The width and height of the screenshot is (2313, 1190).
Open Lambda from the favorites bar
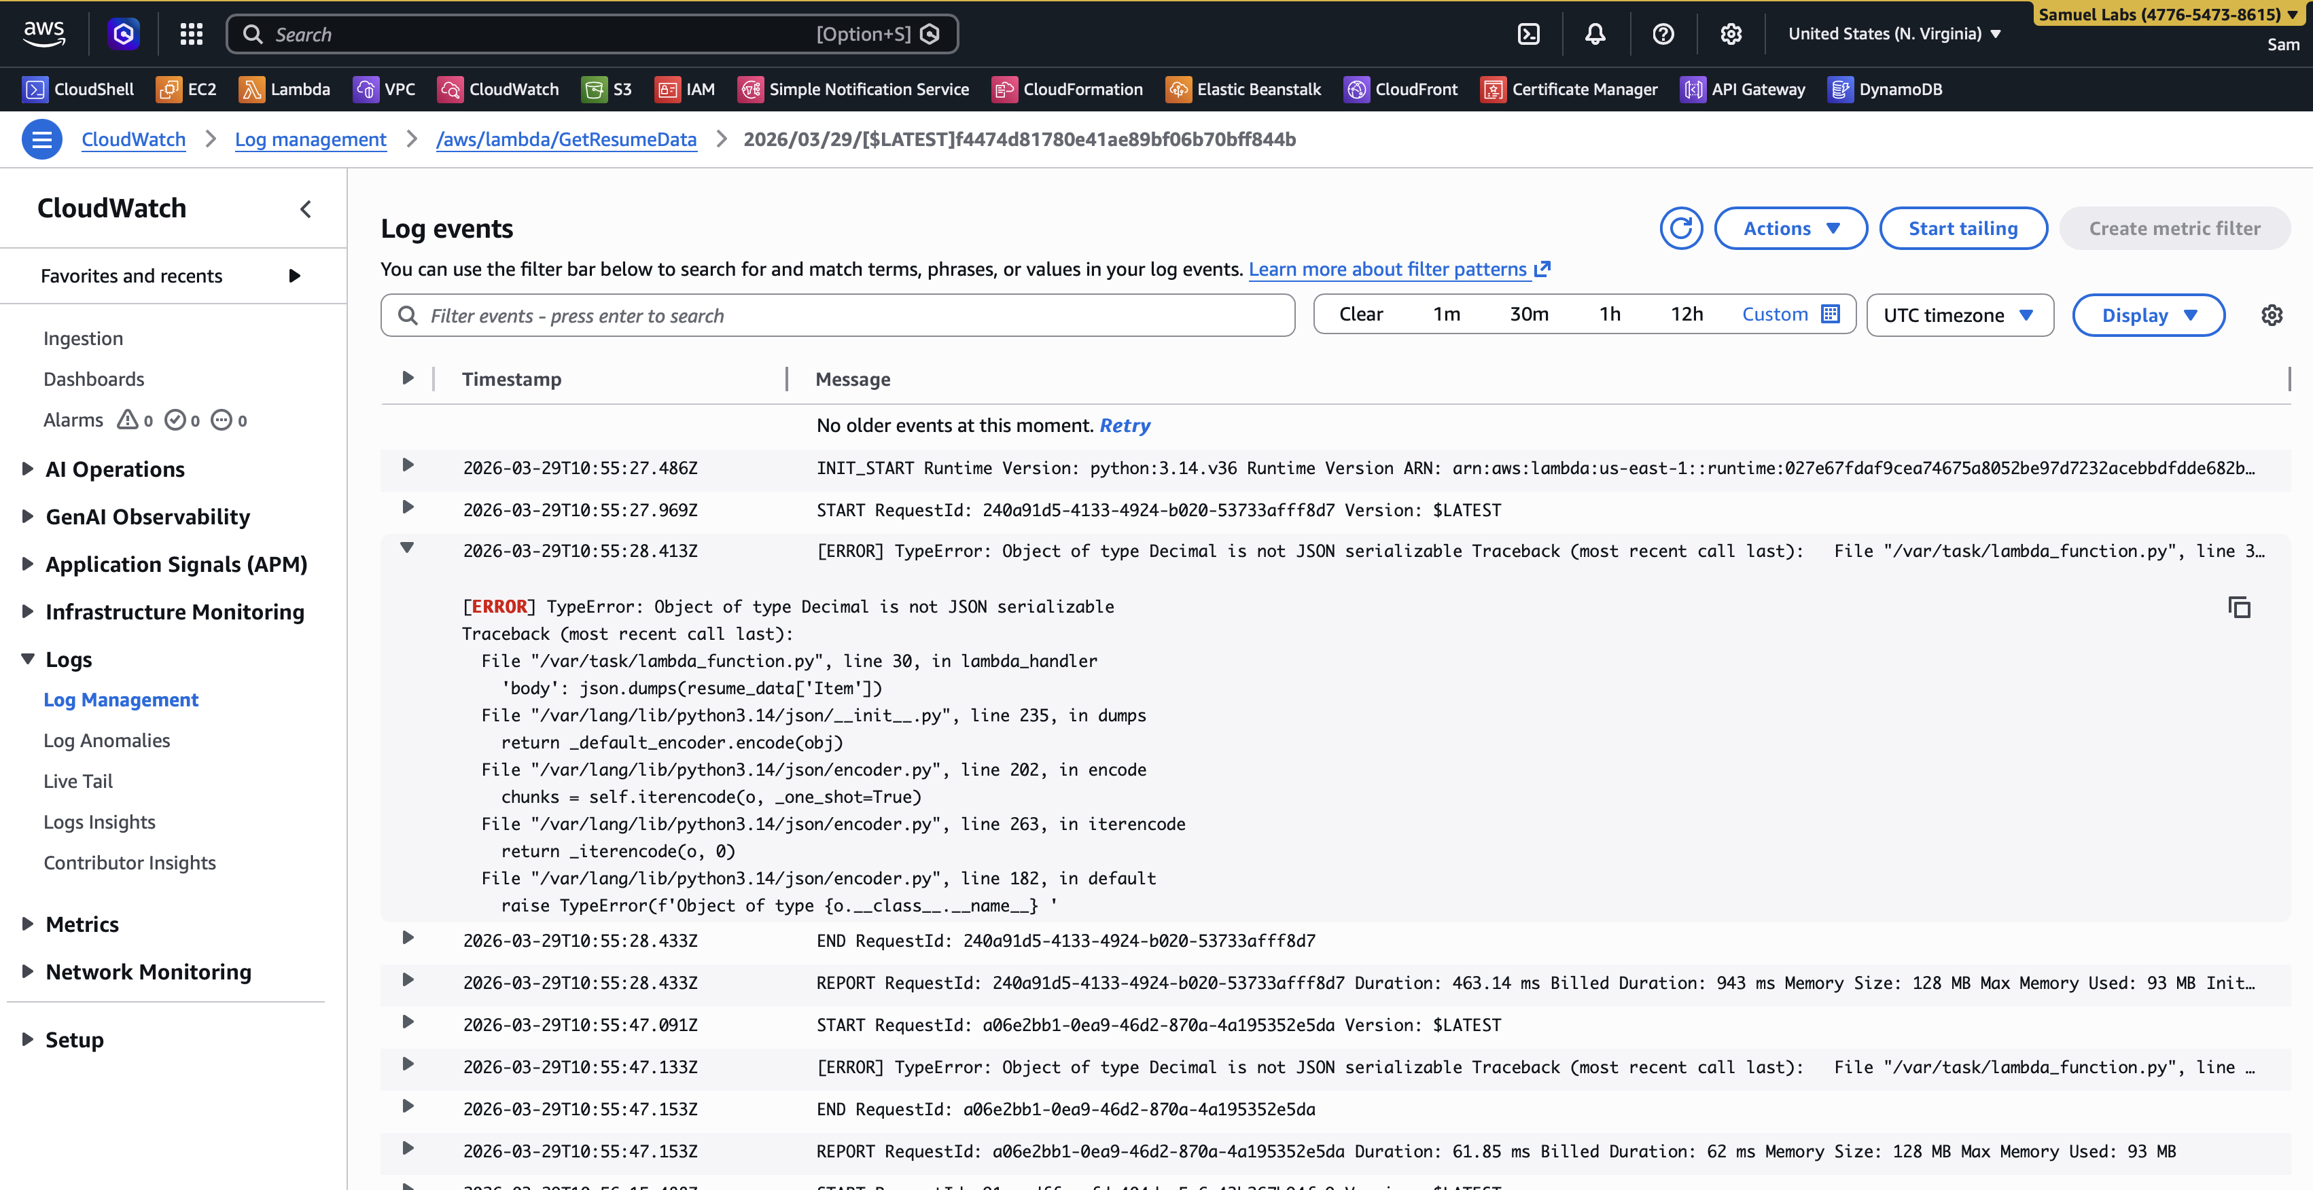click(x=285, y=89)
